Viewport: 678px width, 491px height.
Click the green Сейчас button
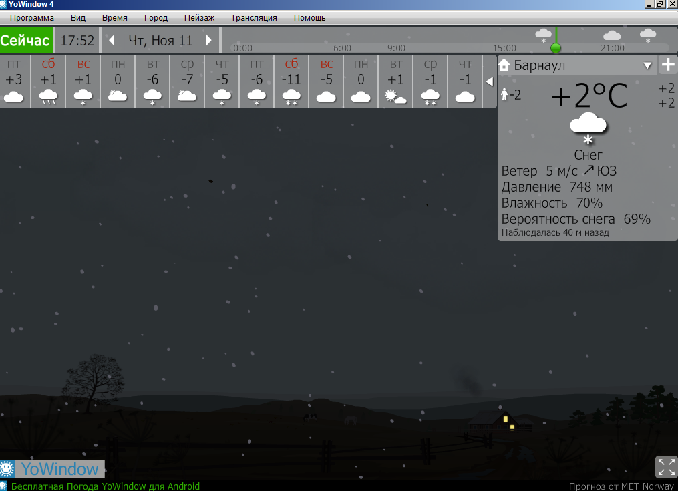pyautogui.click(x=26, y=40)
